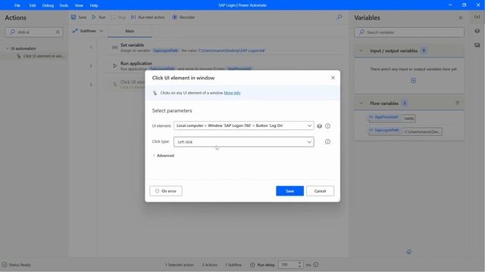Collapse the Flow variables section
This screenshot has height=272, width=485.
[x=361, y=104]
